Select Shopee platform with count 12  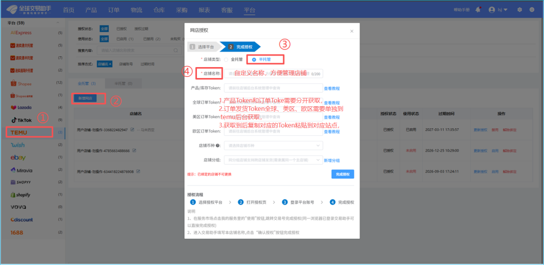point(21,83)
